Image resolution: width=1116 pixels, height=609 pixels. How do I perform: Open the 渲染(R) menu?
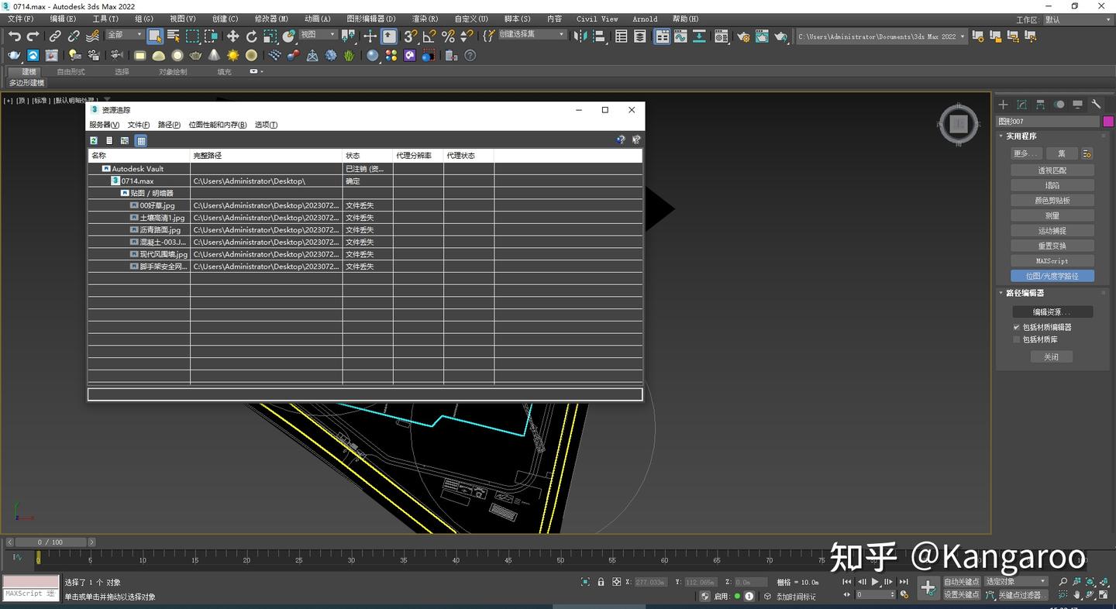pyautogui.click(x=425, y=19)
